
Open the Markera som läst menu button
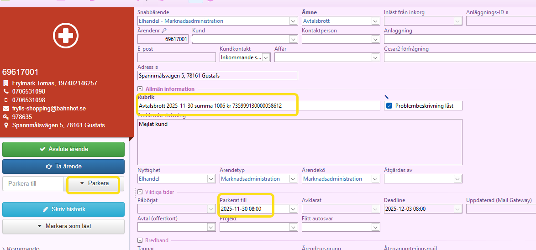pos(63,226)
